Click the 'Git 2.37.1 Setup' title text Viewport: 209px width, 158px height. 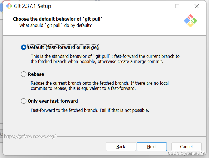(32, 6)
